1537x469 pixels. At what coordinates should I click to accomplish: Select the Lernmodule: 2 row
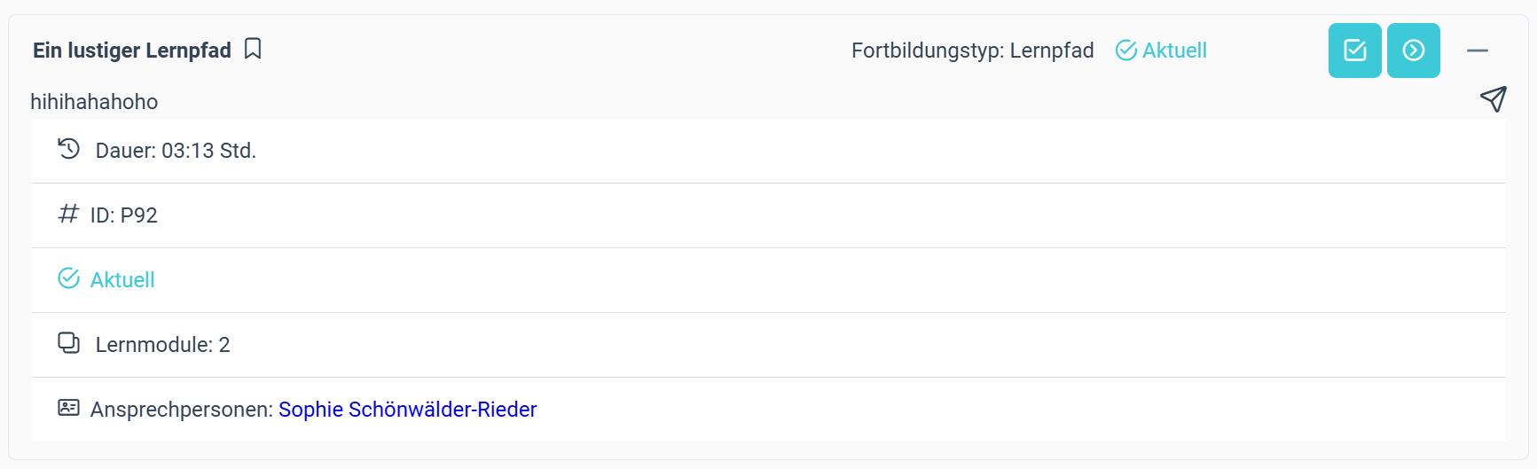(x=769, y=345)
